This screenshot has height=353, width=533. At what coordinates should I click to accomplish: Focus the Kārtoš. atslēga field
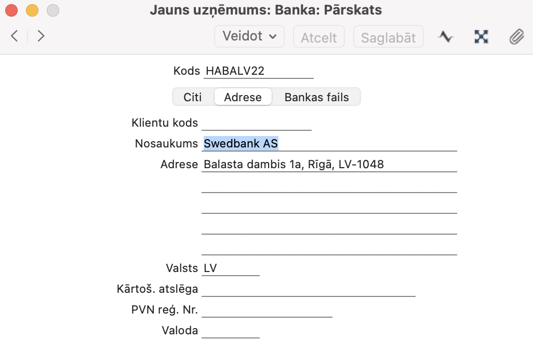(308, 289)
